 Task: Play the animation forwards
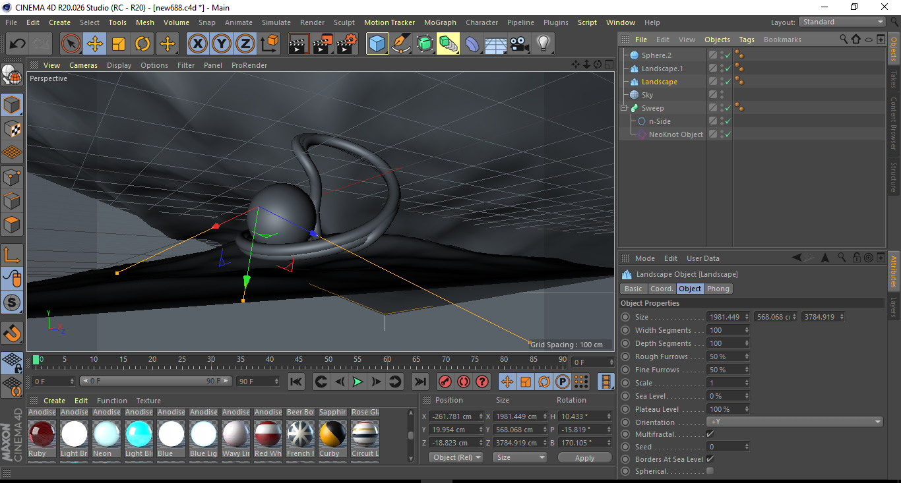[x=357, y=382]
